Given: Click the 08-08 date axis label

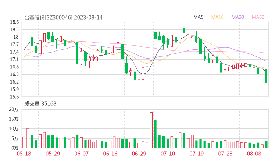Looking at the screenshot, I should pyautogui.click(x=254, y=154).
